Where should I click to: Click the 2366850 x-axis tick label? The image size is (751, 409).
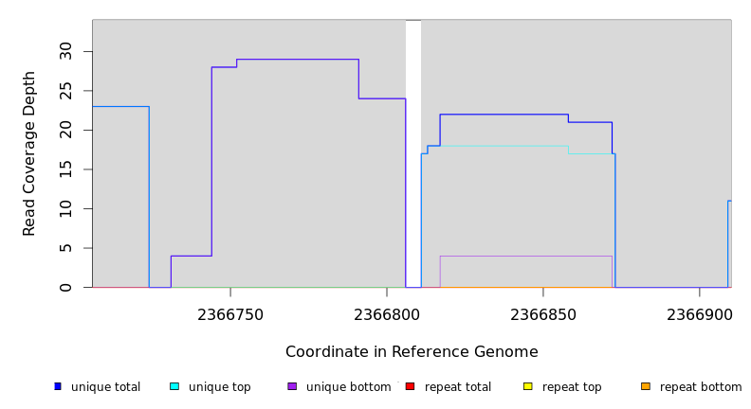click(x=542, y=315)
